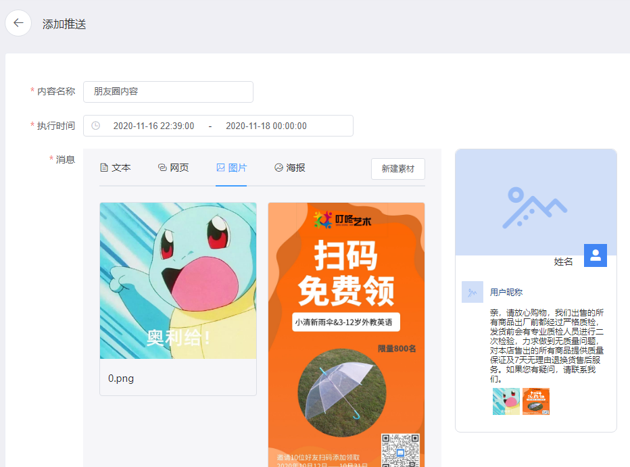Click the Squirtle thumbnail in the preview
630x467 pixels.
point(506,401)
